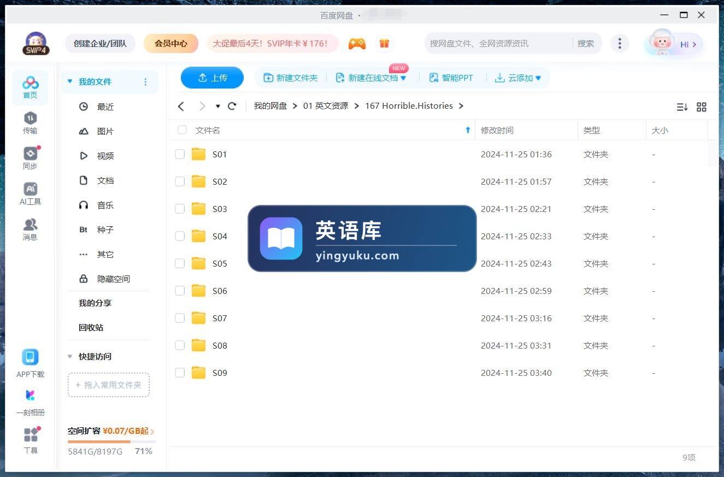Open the three-dot more menu in header

[619, 44]
